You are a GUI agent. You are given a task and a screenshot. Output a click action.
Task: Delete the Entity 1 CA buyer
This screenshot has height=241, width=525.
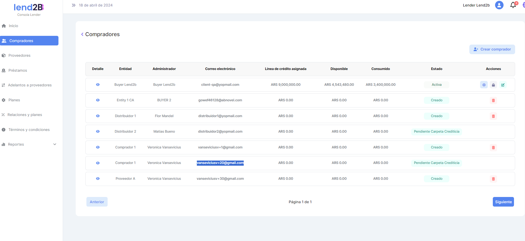[x=493, y=100]
